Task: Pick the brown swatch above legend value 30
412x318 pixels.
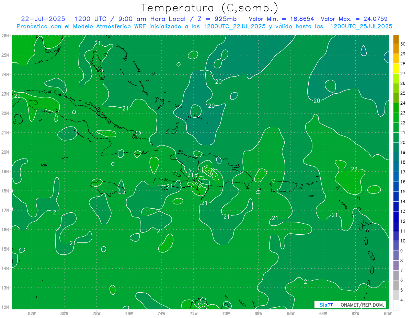Action: coord(396,39)
